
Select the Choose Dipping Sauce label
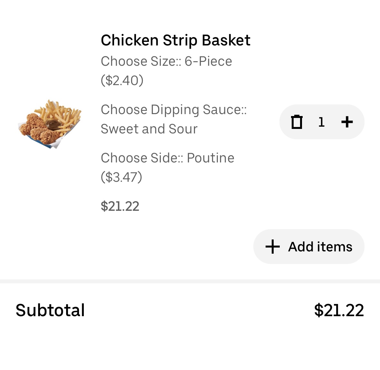(174, 110)
